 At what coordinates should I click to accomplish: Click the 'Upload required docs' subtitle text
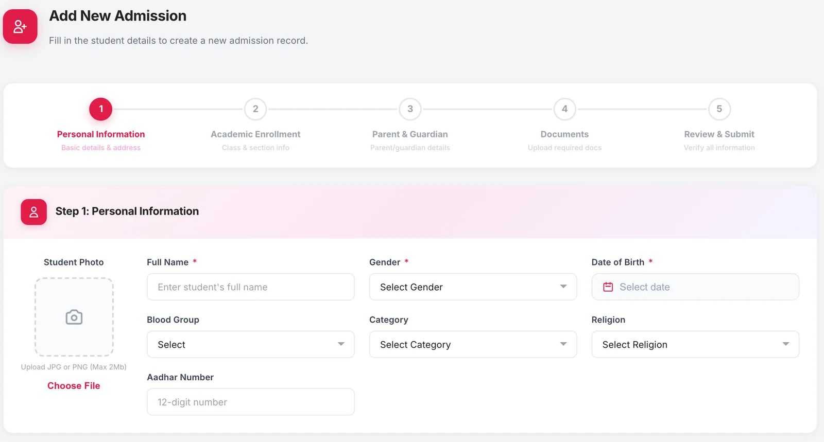[x=564, y=148]
